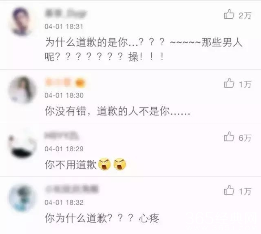Open avatar of the 18:30 commenter
The image size is (261, 234).
tap(22, 90)
